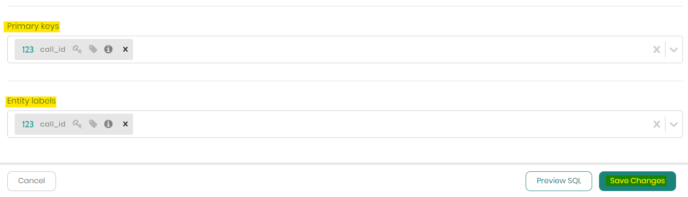Open Preview SQL
688x197 pixels.
559,181
